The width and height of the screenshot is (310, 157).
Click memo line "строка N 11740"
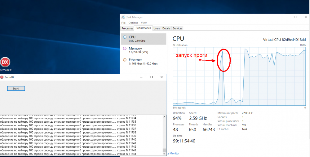126,139
